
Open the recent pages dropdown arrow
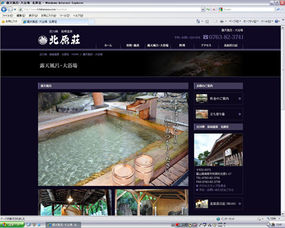coord(15,9)
